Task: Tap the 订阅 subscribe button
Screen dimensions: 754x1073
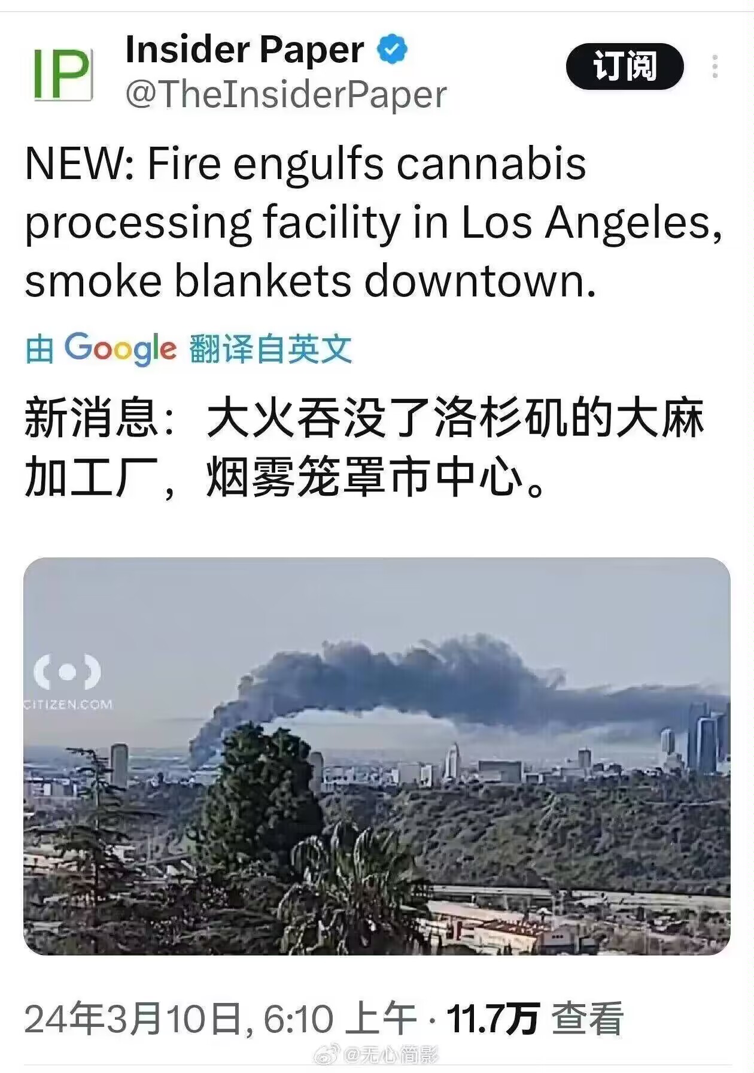Action: tap(625, 66)
